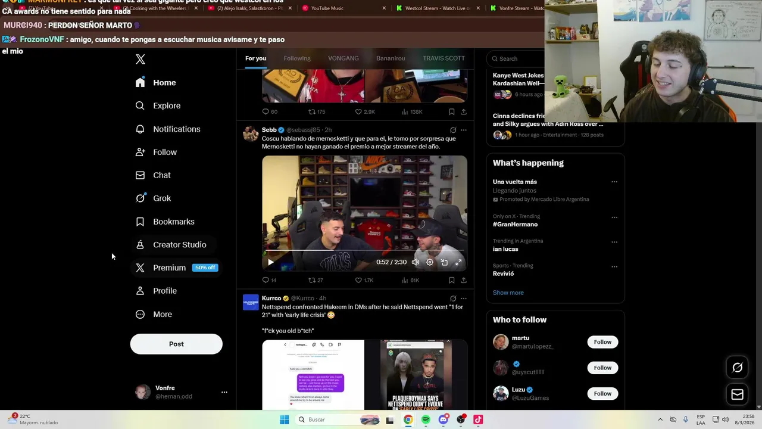This screenshot has width=762, height=429.
Task: Click the X logo icon
Action: [x=140, y=59]
